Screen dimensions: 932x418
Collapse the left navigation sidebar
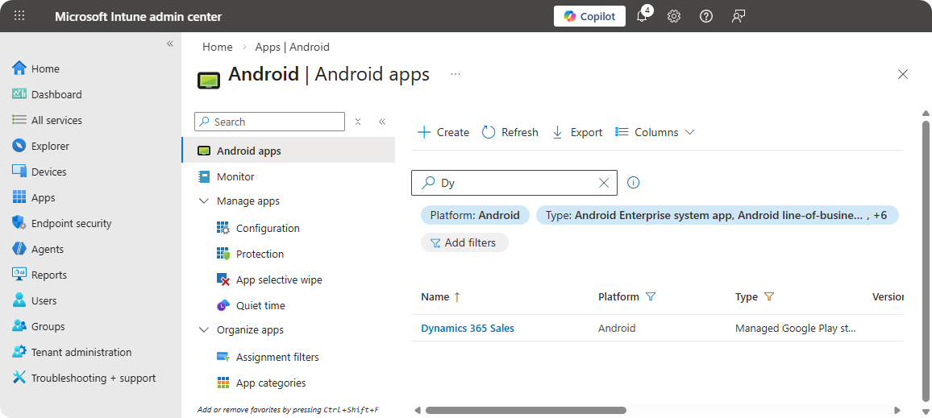pyautogui.click(x=170, y=43)
